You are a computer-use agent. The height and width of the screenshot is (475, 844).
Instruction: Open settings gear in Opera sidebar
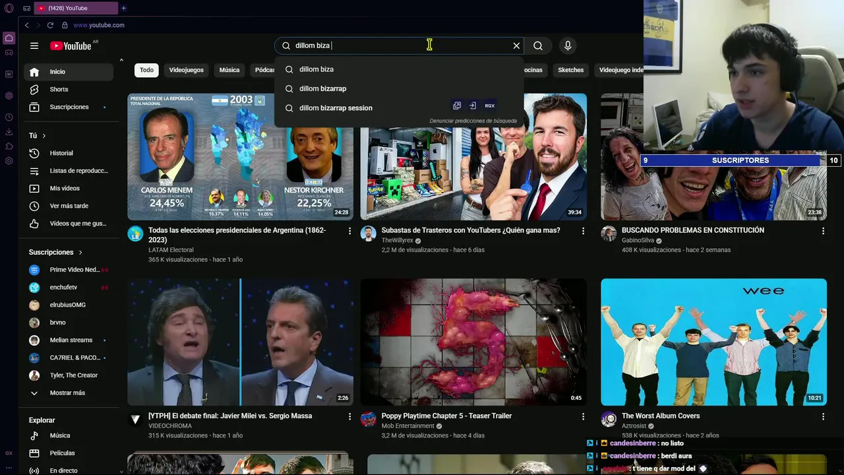coord(9,161)
